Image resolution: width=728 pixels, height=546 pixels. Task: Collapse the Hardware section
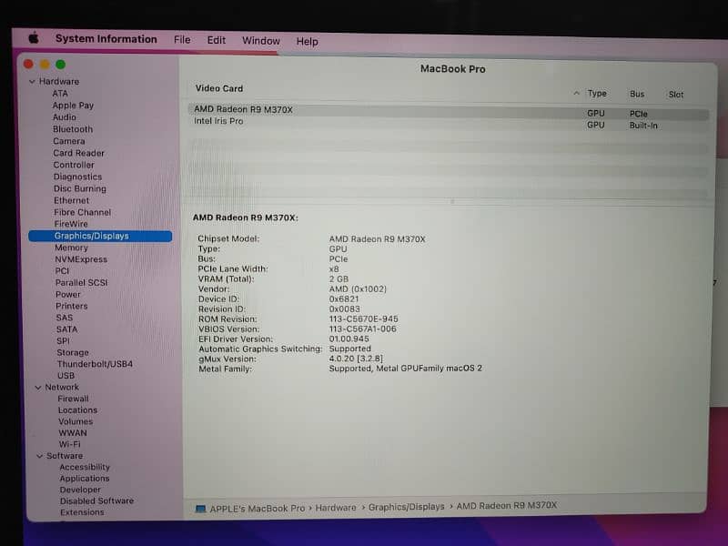point(32,82)
